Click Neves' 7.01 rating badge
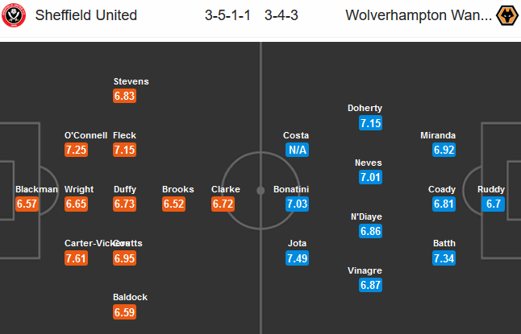Screen dimensions: 521x334 370,177
